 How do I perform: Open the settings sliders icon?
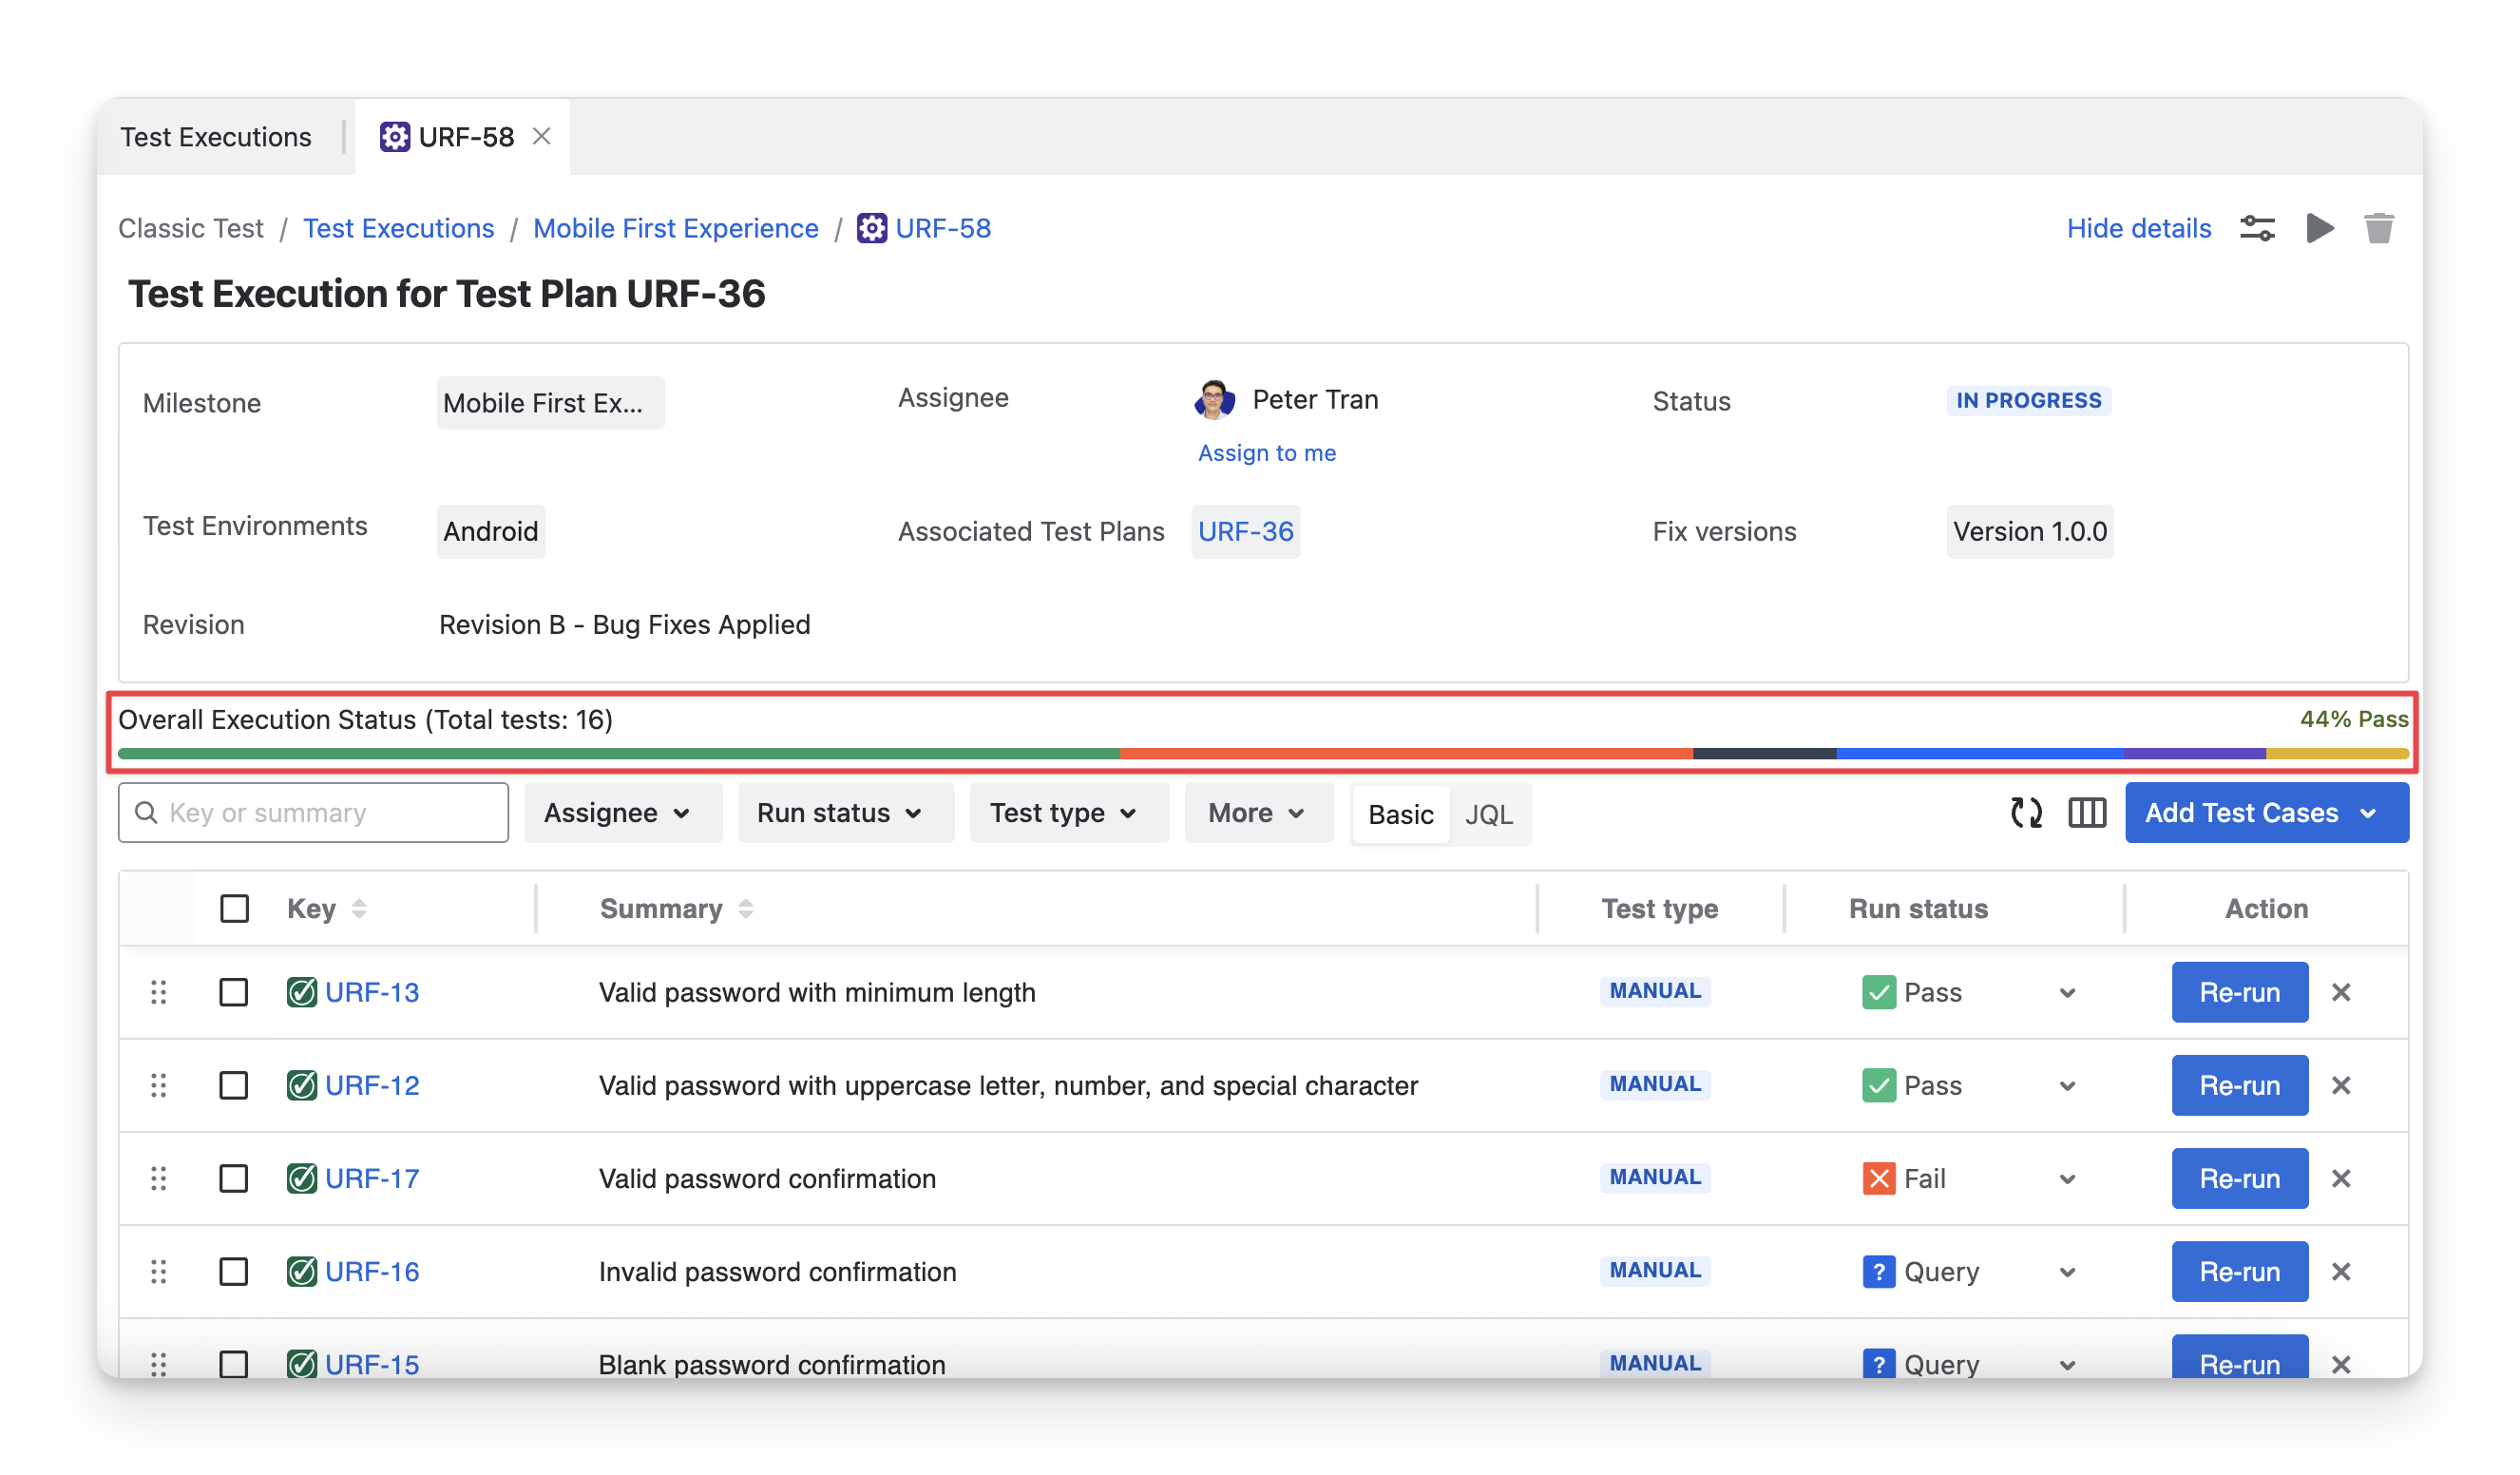coord(2257,228)
